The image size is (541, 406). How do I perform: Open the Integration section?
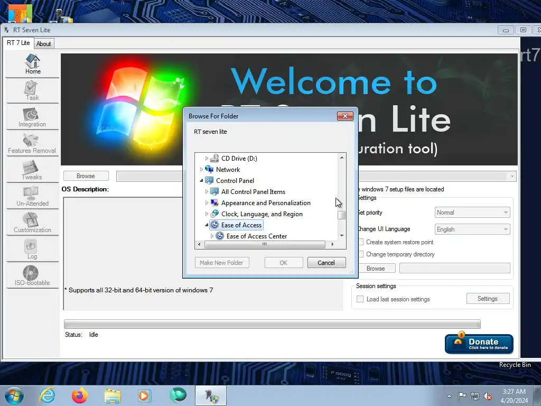click(x=32, y=117)
